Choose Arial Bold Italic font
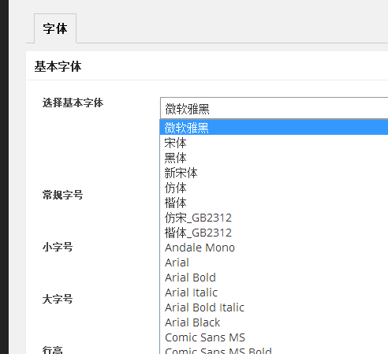 pos(274,307)
